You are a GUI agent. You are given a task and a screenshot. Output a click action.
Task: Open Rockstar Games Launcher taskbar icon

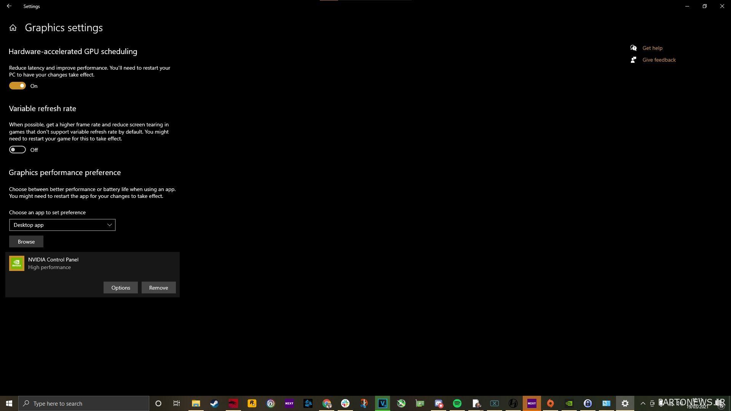tap(252, 403)
